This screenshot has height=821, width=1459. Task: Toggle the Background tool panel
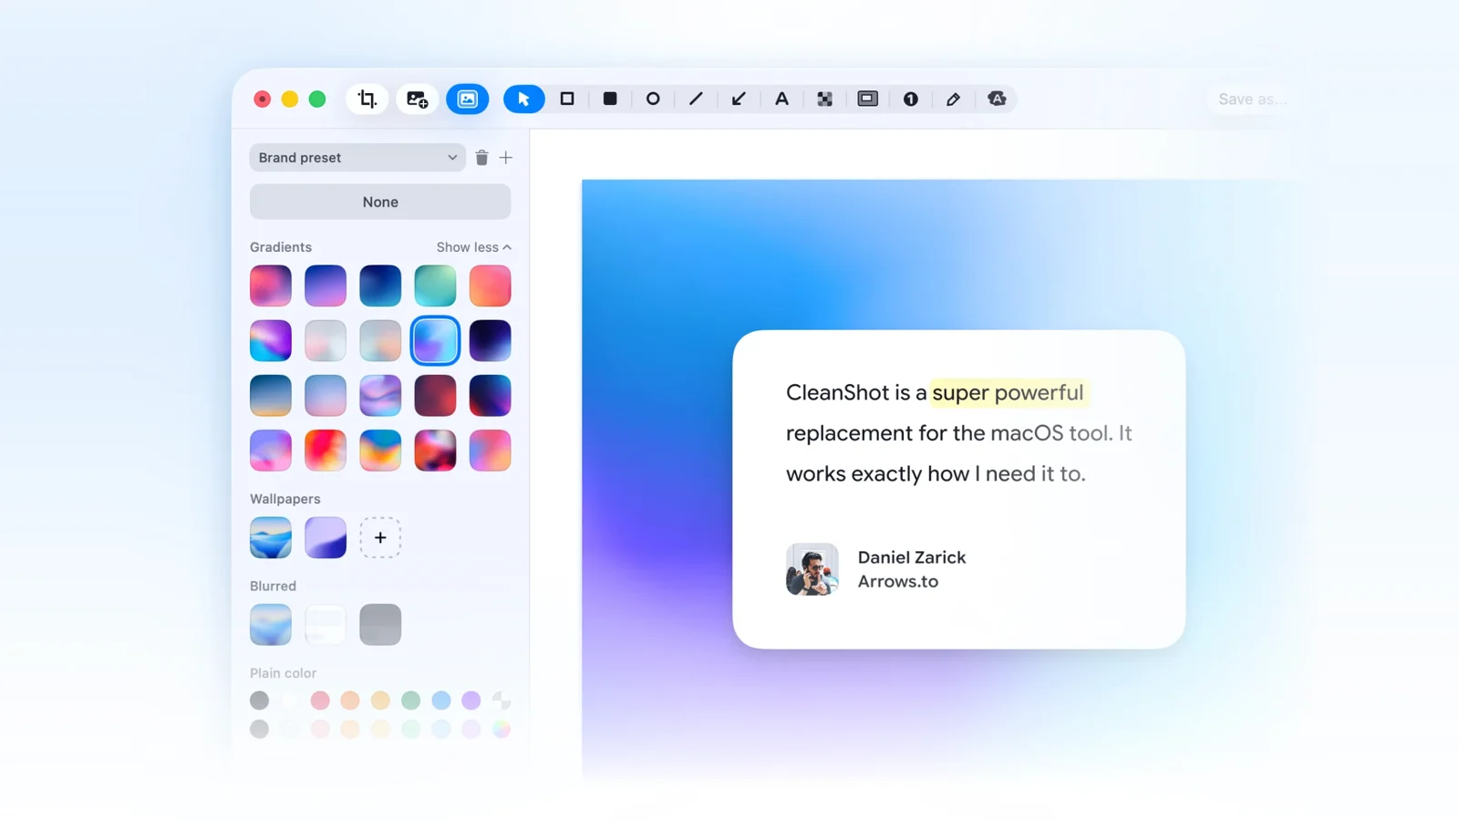(x=467, y=99)
